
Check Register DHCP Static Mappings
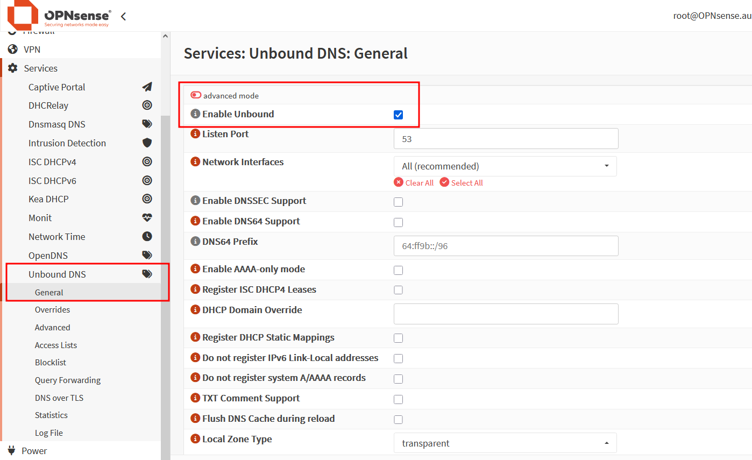click(x=399, y=338)
